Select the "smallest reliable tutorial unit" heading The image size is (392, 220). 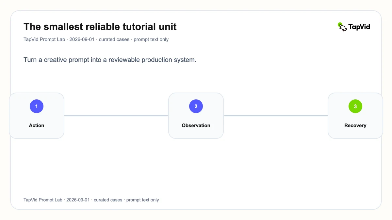[x=100, y=26]
